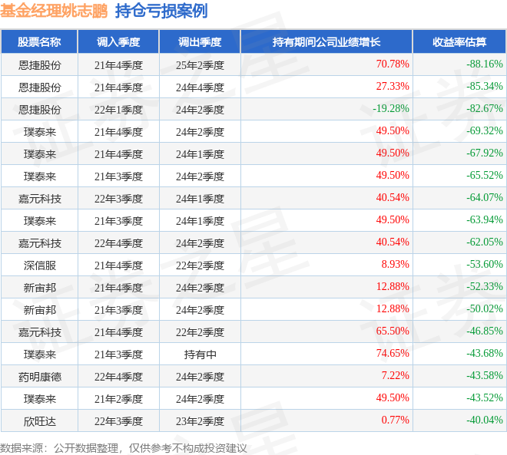
Task: Select the 调入季度 column header
Action: pyautogui.click(x=118, y=41)
